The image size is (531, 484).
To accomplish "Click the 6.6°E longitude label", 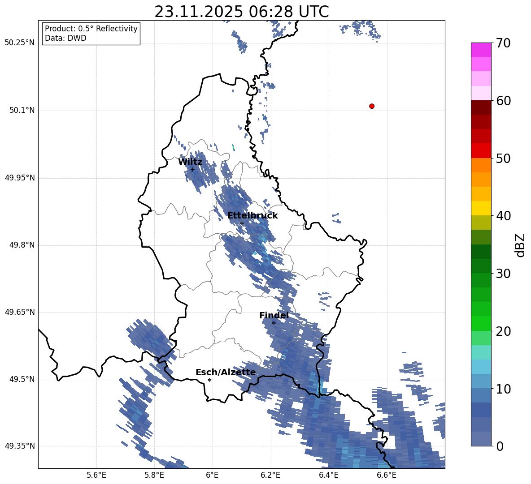I will coord(387,475).
